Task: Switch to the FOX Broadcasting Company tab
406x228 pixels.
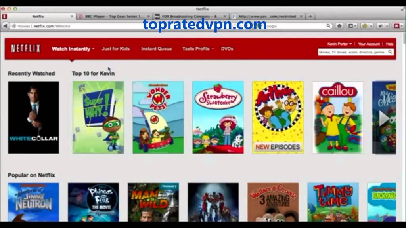Action: 191,16
